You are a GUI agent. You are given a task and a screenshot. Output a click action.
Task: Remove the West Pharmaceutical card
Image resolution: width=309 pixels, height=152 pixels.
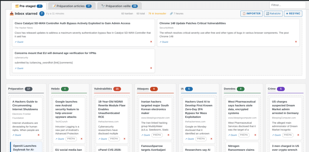(x=255, y=135)
